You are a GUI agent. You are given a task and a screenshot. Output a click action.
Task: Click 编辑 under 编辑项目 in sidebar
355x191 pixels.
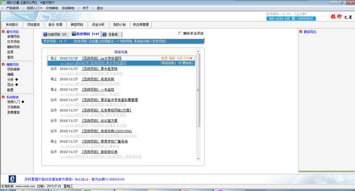(x=10, y=74)
